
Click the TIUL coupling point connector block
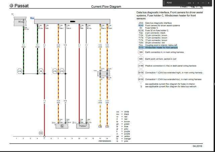pos(103,74)
